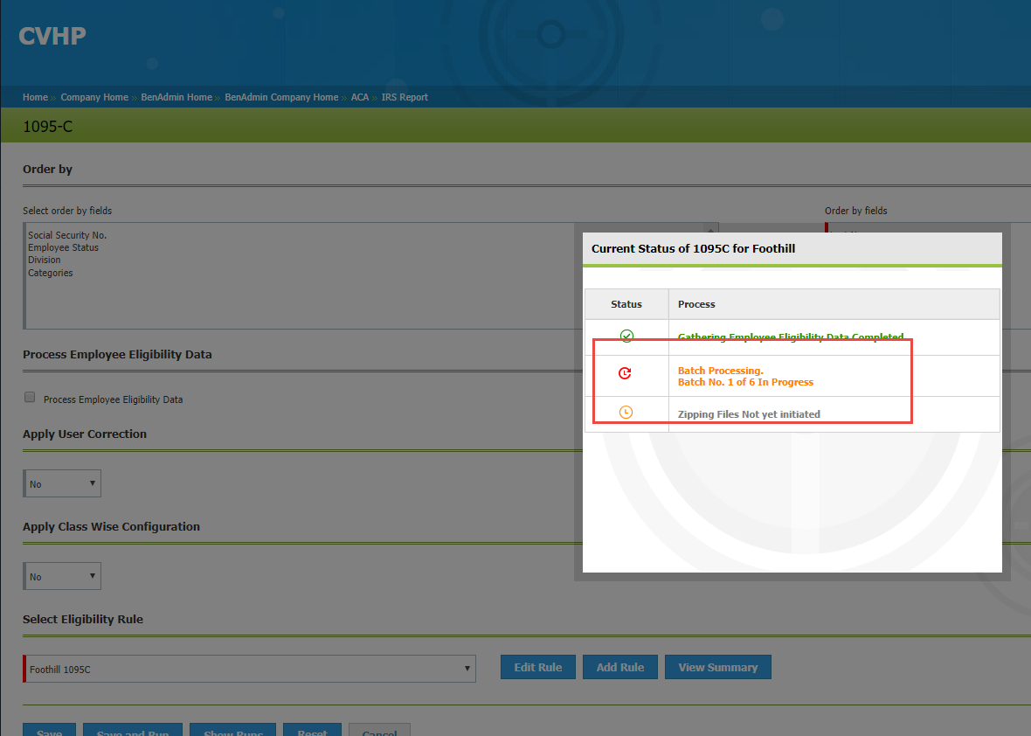Go to Home breadcrumb link

36,97
